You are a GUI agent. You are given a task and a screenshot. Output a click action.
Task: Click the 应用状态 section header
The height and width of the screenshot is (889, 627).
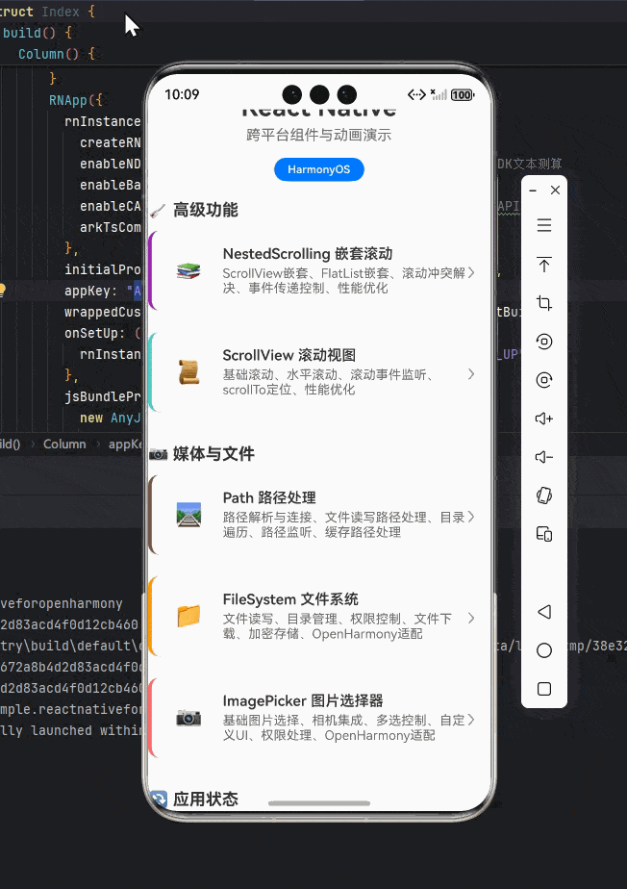205,799
